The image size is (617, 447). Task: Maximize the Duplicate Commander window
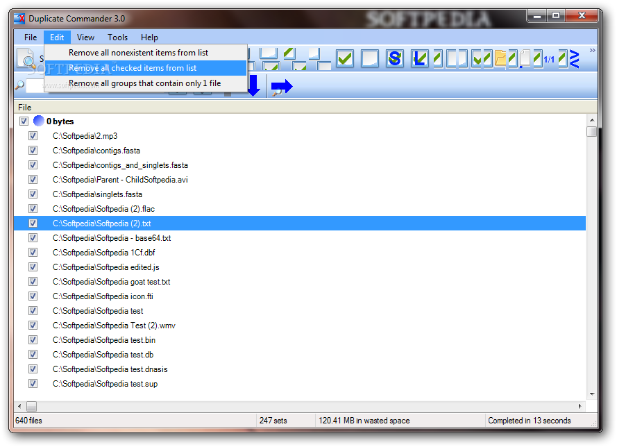(x=556, y=16)
